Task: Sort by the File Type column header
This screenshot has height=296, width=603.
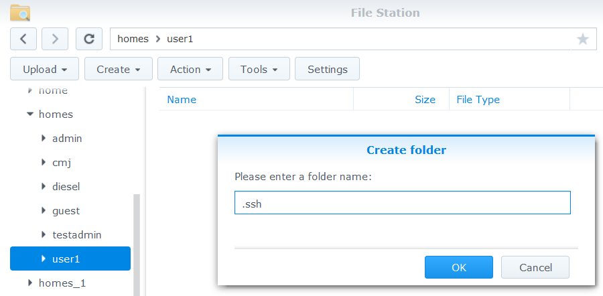Action: click(x=478, y=100)
